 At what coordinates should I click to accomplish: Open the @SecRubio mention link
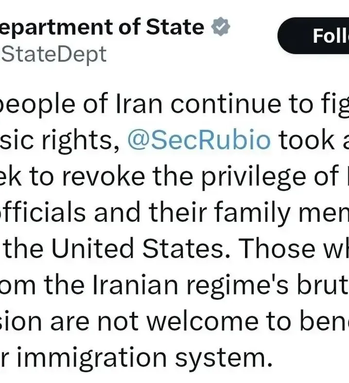coord(198,140)
